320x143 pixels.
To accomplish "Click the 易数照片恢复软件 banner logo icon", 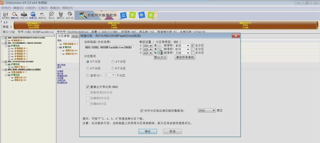I will coord(83,15).
